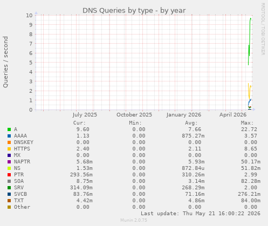Click the AAAA max value 3.57
Viewport: 268px width, 226px height.
pos(251,136)
